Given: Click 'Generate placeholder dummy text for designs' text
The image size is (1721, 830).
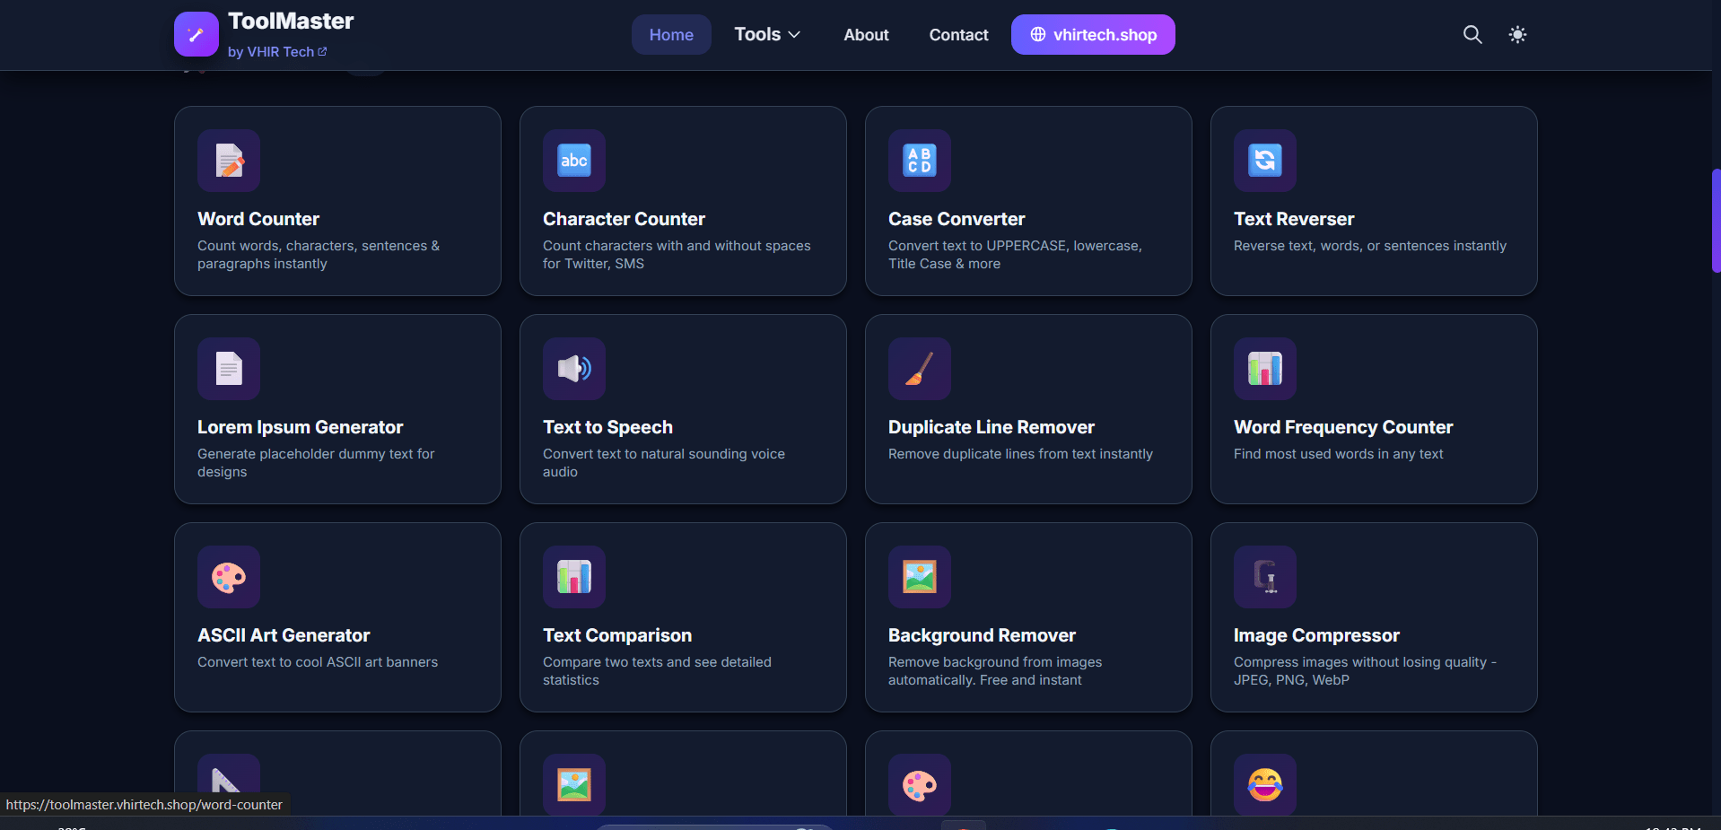Looking at the screenshot, I should click(x=316, y=463).
